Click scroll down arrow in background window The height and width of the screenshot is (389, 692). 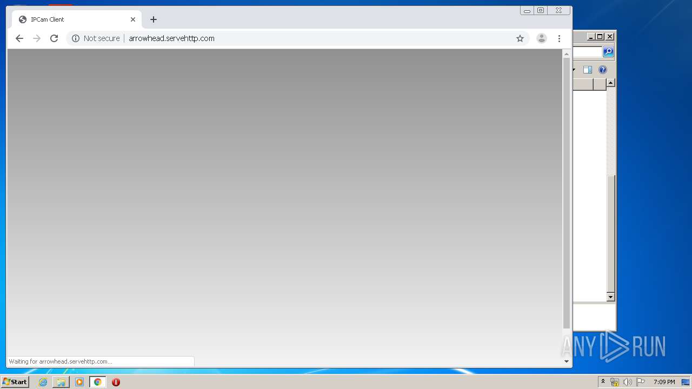[x=610, y=297]
